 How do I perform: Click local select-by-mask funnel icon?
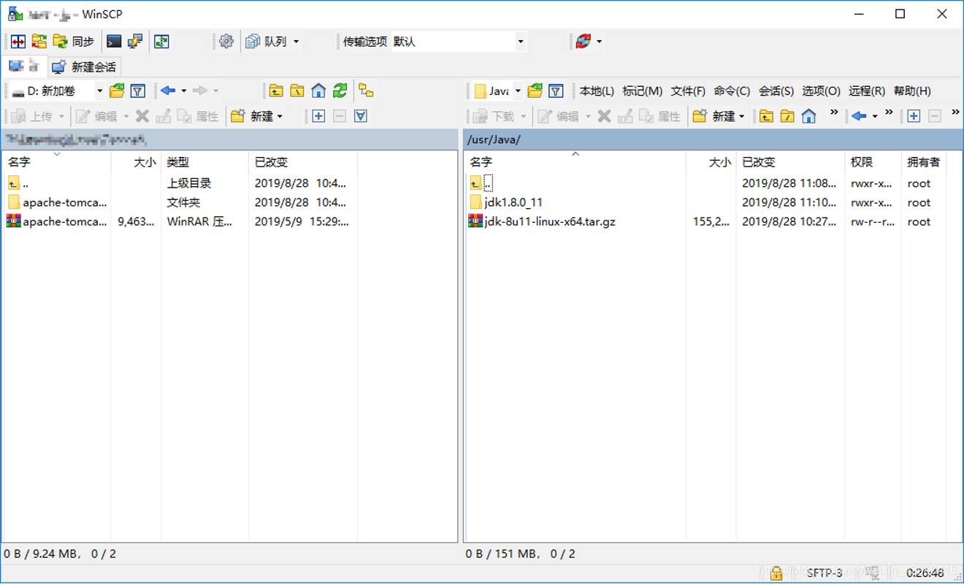coord(361,116)
